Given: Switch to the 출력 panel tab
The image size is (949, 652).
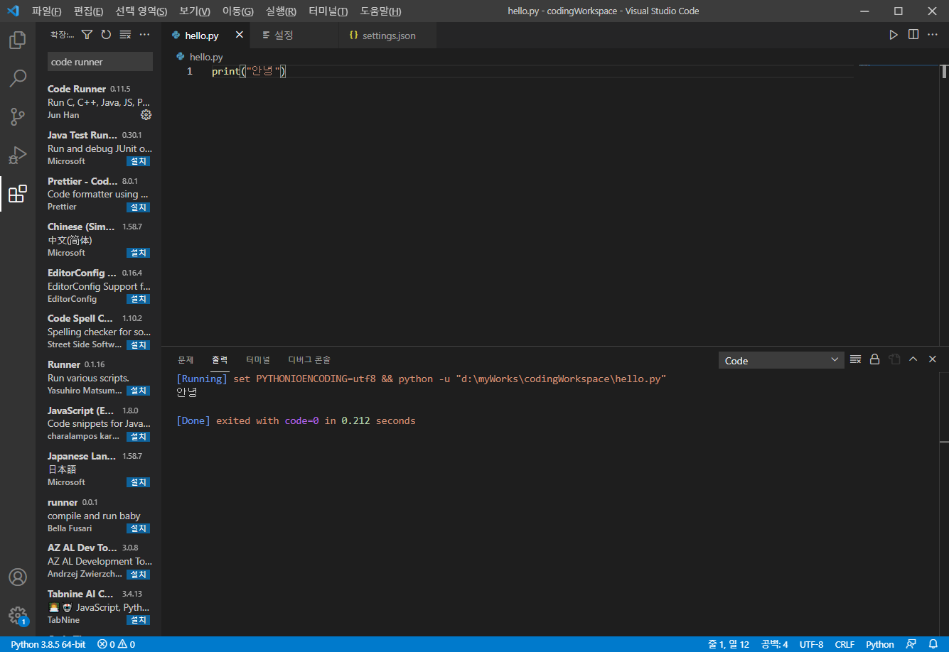Looking at the screenshot, I should pyautogui.click(x=220, y=359).
